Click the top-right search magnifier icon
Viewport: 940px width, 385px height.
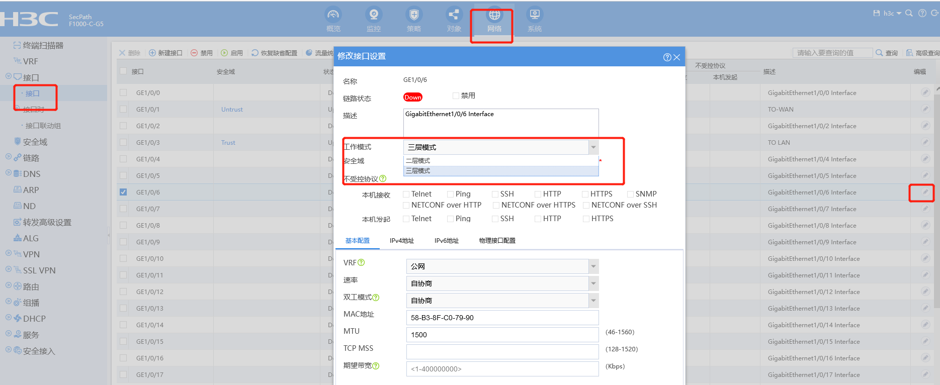909,13
